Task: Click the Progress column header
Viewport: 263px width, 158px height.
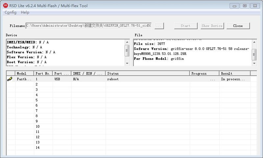Action: tap(204, 73)
